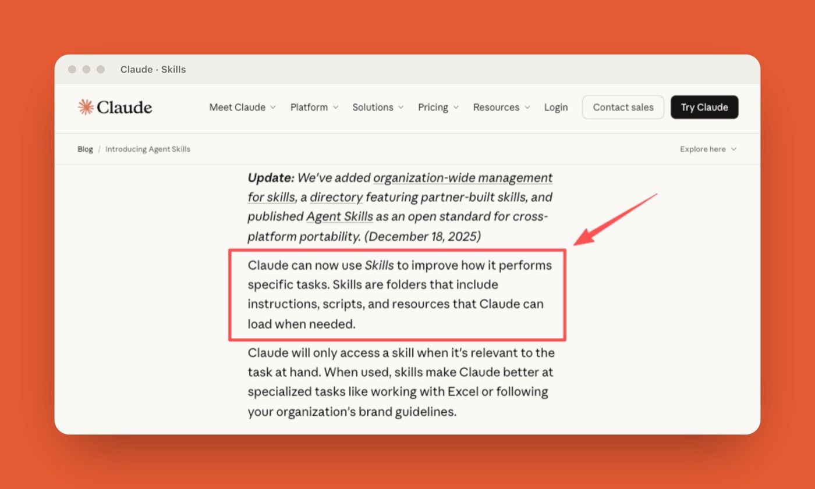Click the Explore here chevron arrow
Image resolution: width=815 pixels, height=489 pixels.
click(733, 149)
